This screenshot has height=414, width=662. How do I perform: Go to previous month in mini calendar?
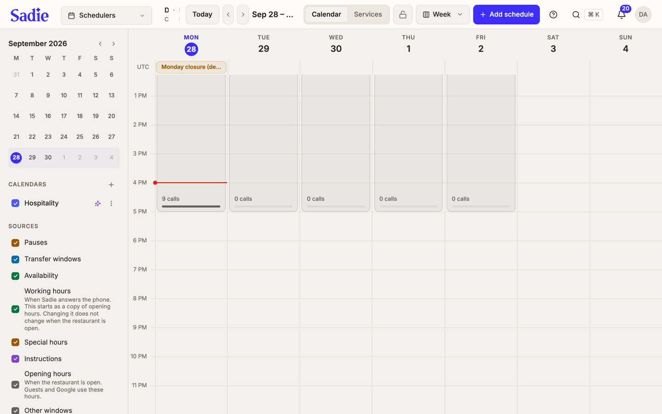(x=100, y=44)
